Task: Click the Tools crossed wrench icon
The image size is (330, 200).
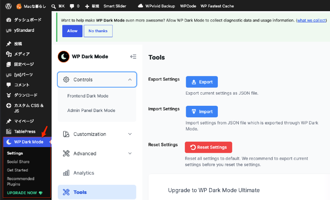Action: (66, 192)
